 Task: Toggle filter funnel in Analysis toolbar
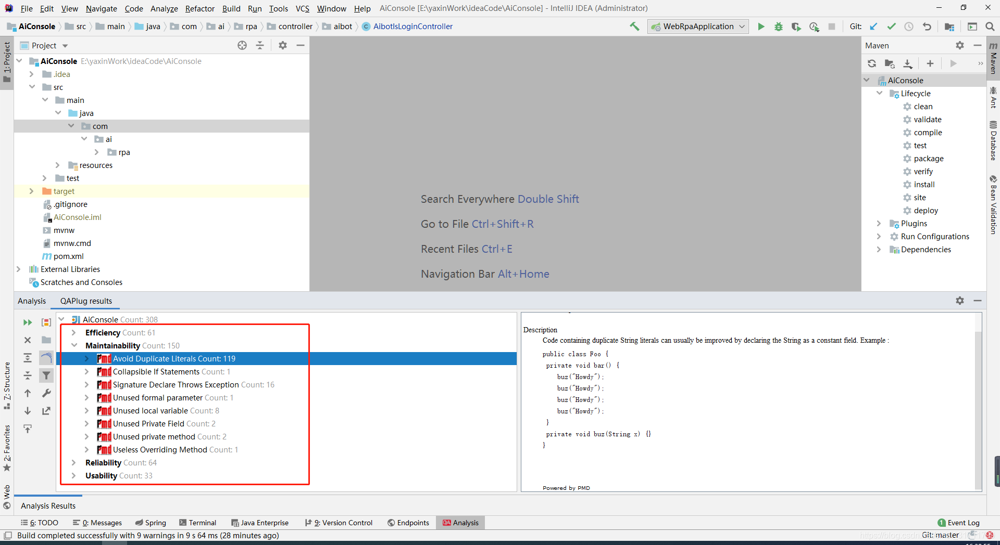pyautogui.click(x=46, y=375)
